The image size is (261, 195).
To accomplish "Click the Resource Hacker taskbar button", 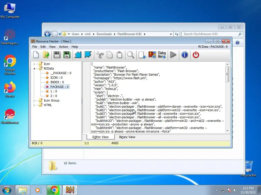I will click(x=70, y=190).
